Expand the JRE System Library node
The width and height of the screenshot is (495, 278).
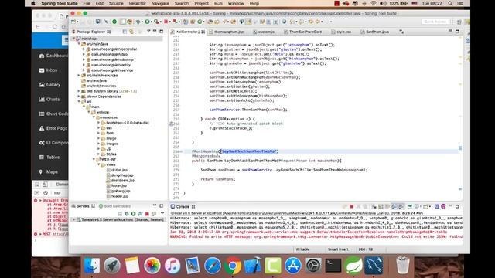point(79,91)
